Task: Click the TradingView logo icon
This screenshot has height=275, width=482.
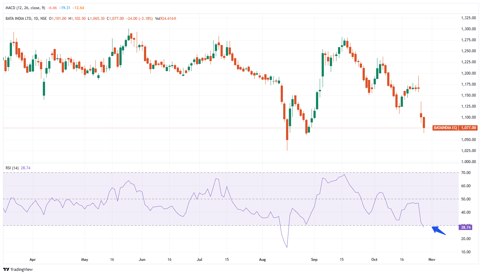Action: 6,270
